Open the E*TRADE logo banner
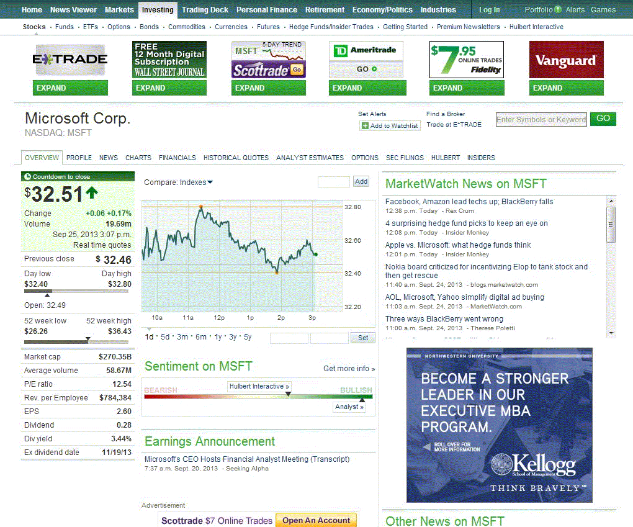 point(70,60)
